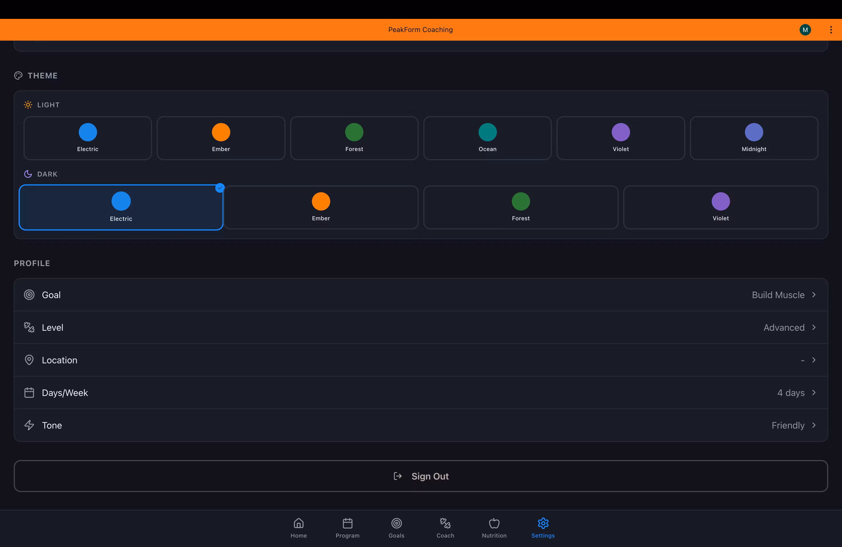Expand the Days/Week row chevron
The width and height of the screenshot is (842, 547).
[x=814, y=393]
